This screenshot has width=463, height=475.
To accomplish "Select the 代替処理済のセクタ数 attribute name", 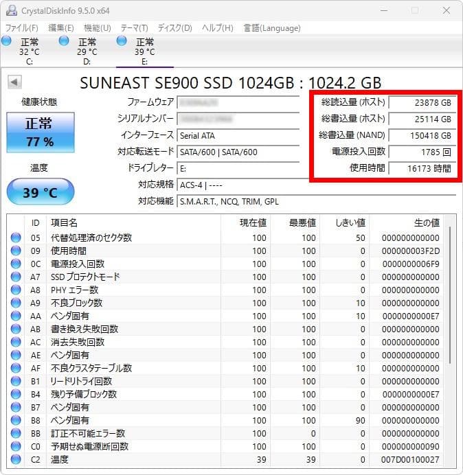I will click(x=91, y=237).
